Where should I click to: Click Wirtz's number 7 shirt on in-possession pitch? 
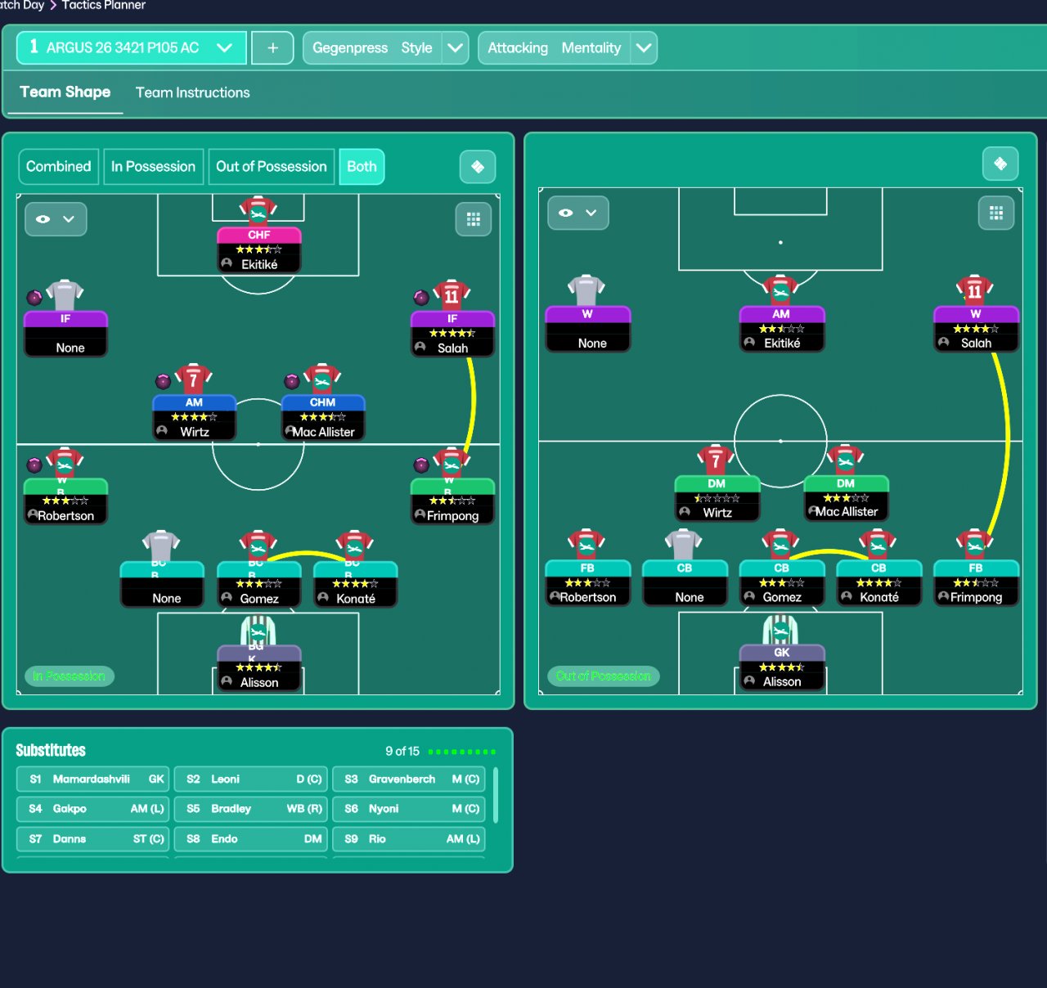pyautogui.click(x=194, y=379)
